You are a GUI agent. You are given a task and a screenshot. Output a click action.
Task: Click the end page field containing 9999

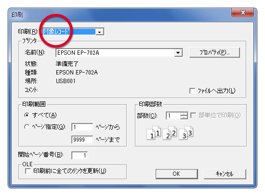(82, 139)
